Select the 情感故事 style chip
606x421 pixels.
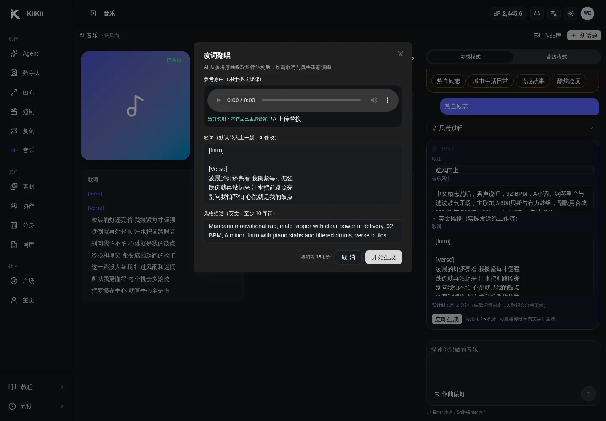pos(532,81)
